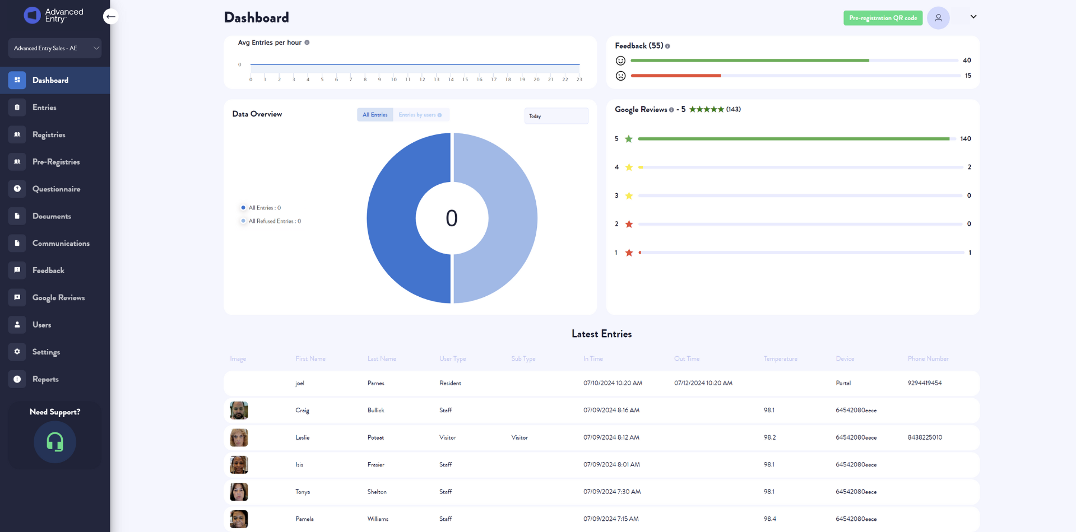Open the Entries section from the sidebar
1076x532 pixels.
coord(45,108)
